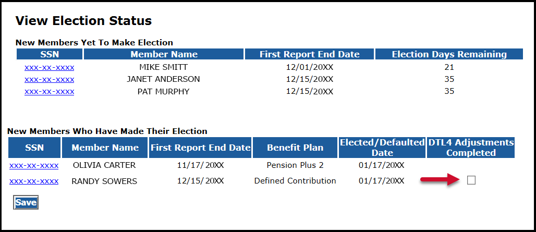The height and width of the screenshot is (232, 536).
Task: Open SSN link for Mike Smitt
Action: (49, 67)
